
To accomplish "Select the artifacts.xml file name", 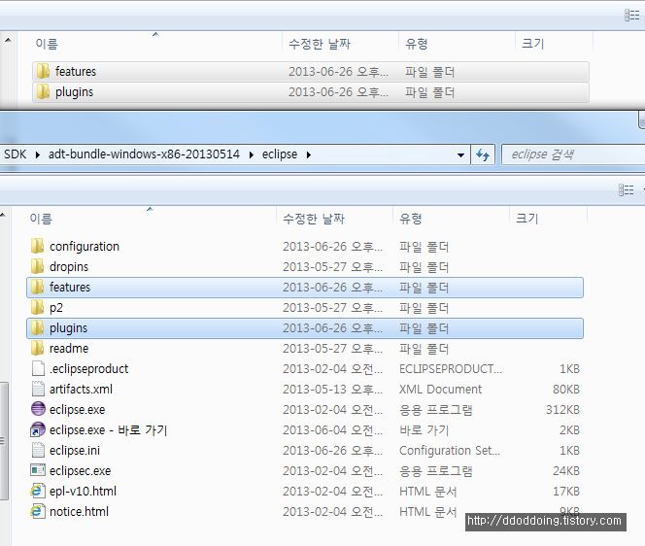I will pos(81,389).
